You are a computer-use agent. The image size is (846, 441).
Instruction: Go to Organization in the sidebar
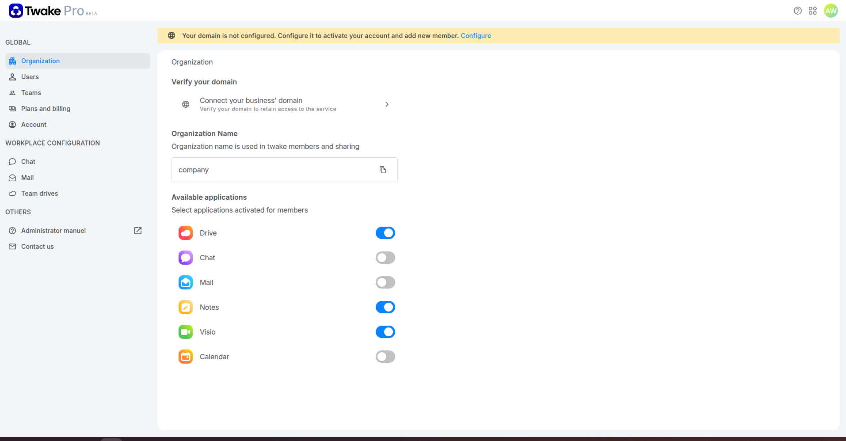78,61
